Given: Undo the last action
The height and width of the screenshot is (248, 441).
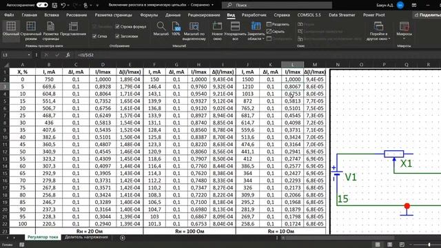Looking at the screenshot, I should point(63,5).
